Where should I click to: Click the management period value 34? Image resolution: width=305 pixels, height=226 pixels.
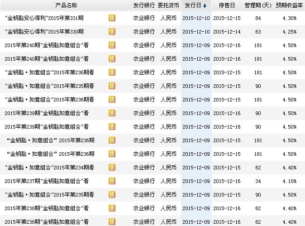coord(258,181)
